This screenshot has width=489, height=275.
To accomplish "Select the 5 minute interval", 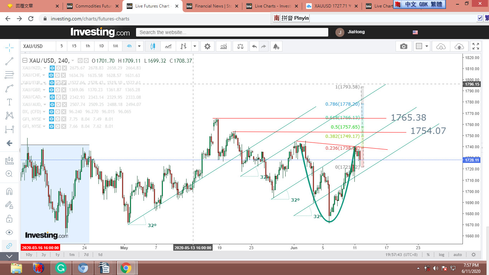I will pyautogui.click(x=62, y=46).
